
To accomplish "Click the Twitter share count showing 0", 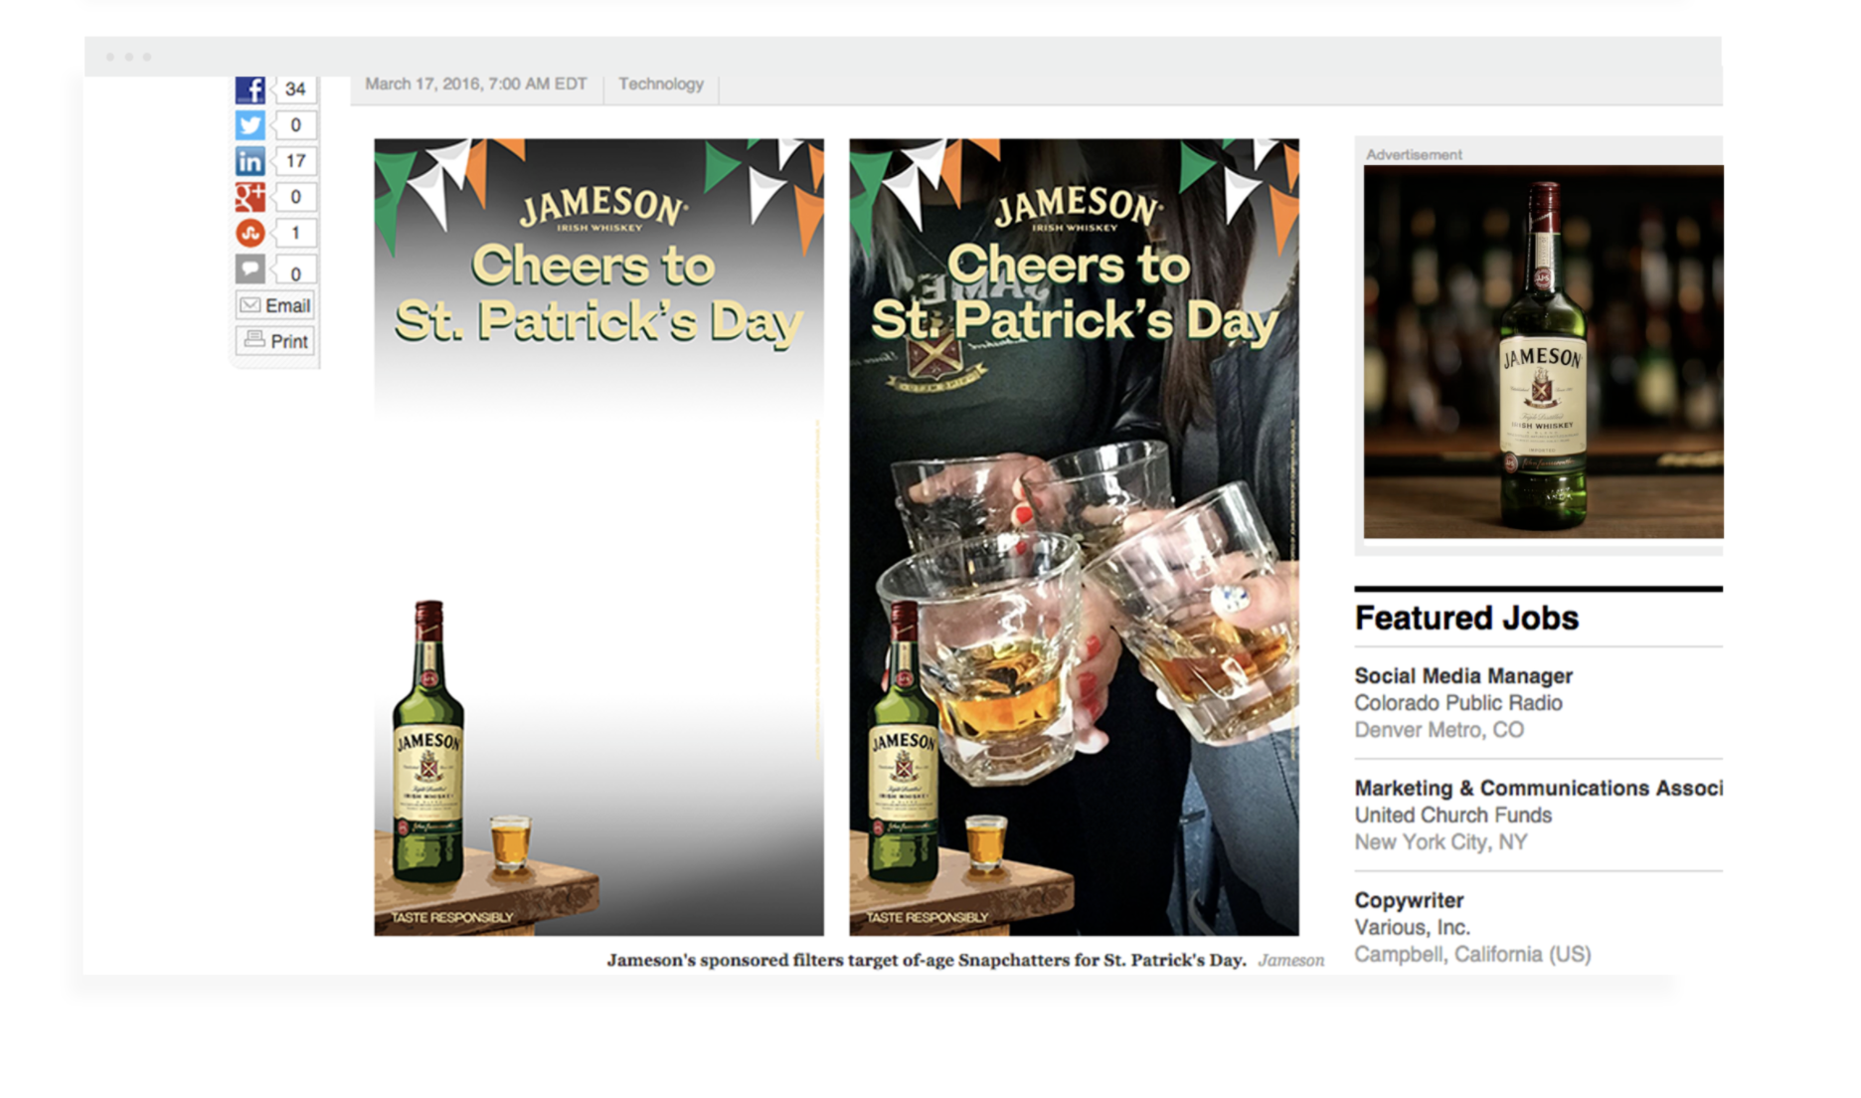I will click(x=295, y=125).
